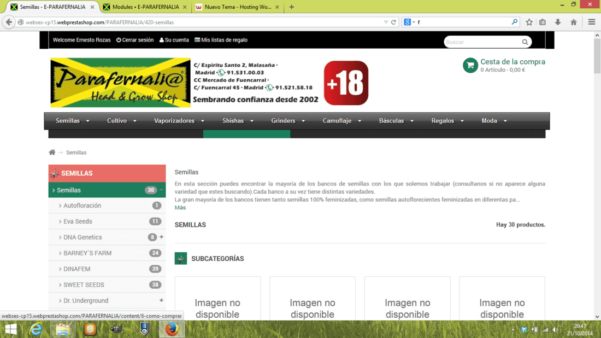Click the browser back arrow button
Viewport: 601px width, 338px height.
(9, 22)
